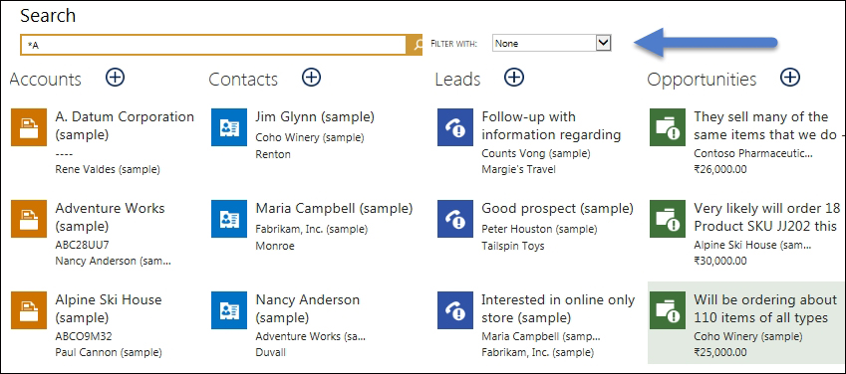Open A. Datum Corporation (sample) title
This screenshot has width=846, height=374.
click(125, 125)
